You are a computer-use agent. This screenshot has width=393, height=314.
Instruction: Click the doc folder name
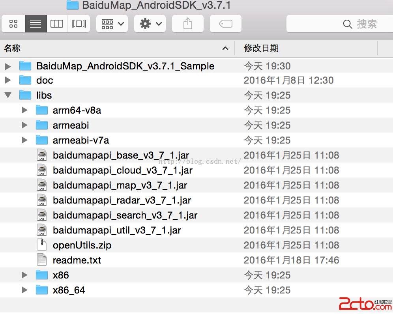[45, 80]
